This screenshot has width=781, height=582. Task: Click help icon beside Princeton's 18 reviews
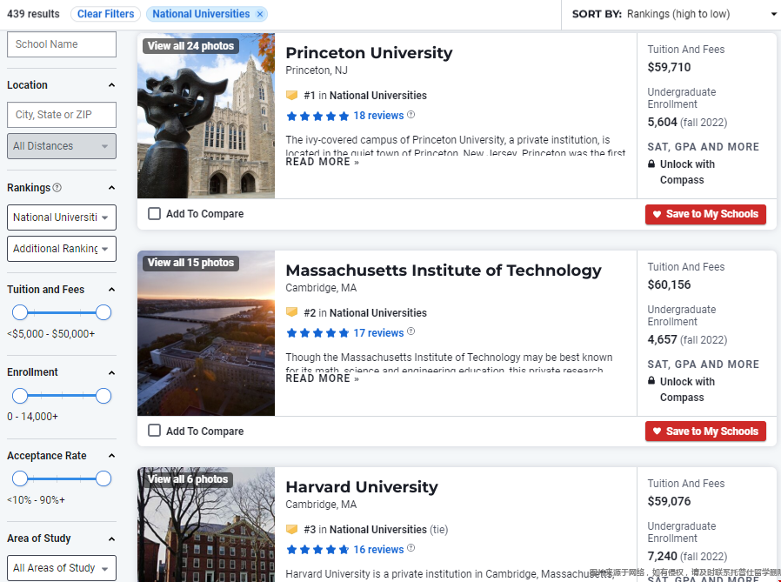pyautogui.click(x=411, y=115)
